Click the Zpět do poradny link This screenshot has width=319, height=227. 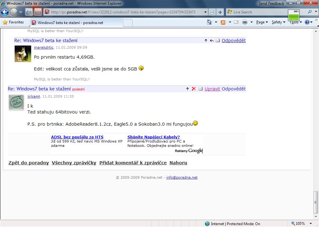(x=29, y=163)
